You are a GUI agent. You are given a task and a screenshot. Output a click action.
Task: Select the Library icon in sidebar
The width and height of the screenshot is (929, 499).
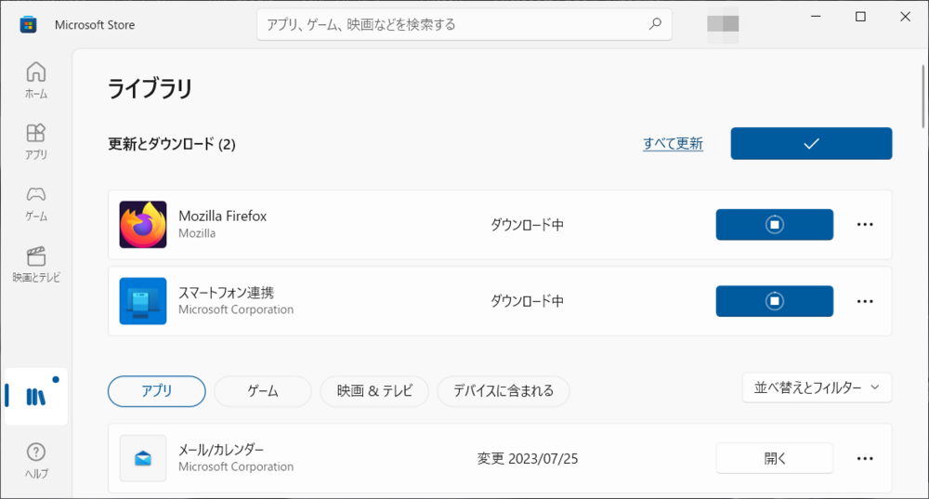[x=35, y=396]
